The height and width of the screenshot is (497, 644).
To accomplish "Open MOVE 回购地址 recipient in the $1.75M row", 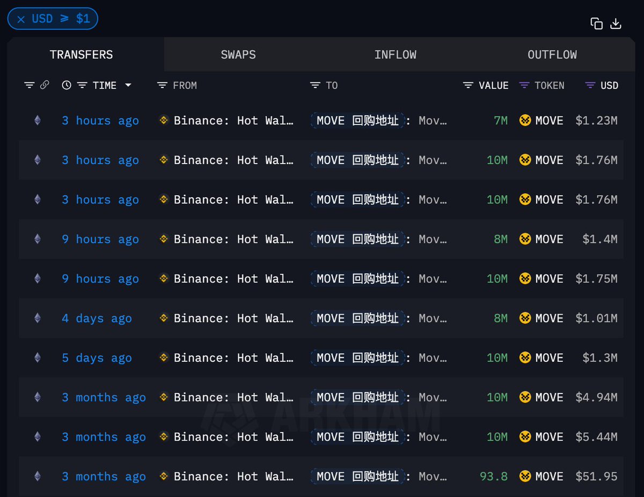I will [x=357, y=279].
